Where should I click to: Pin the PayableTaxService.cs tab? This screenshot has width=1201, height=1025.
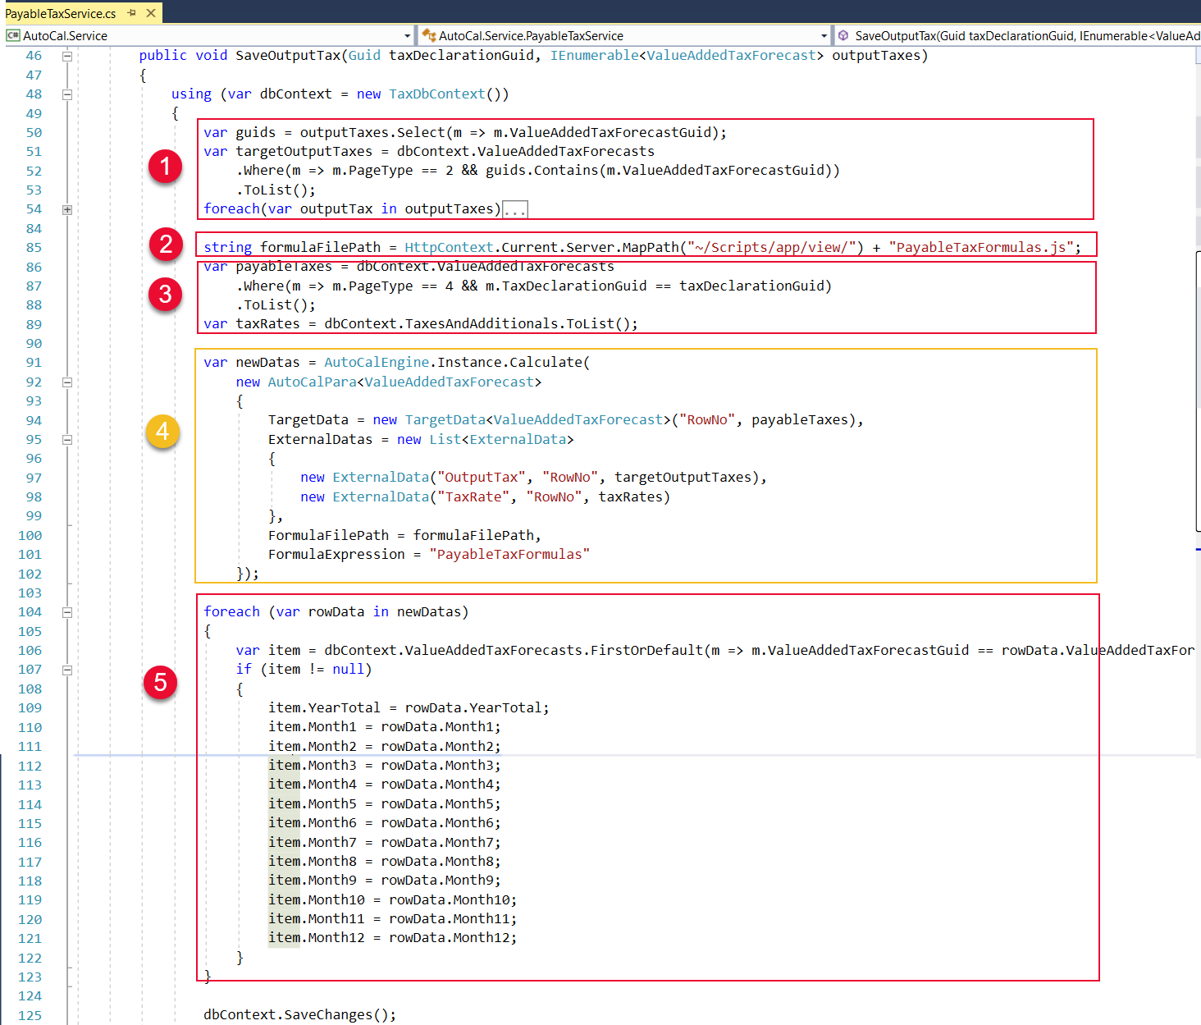tap(132, 13)
